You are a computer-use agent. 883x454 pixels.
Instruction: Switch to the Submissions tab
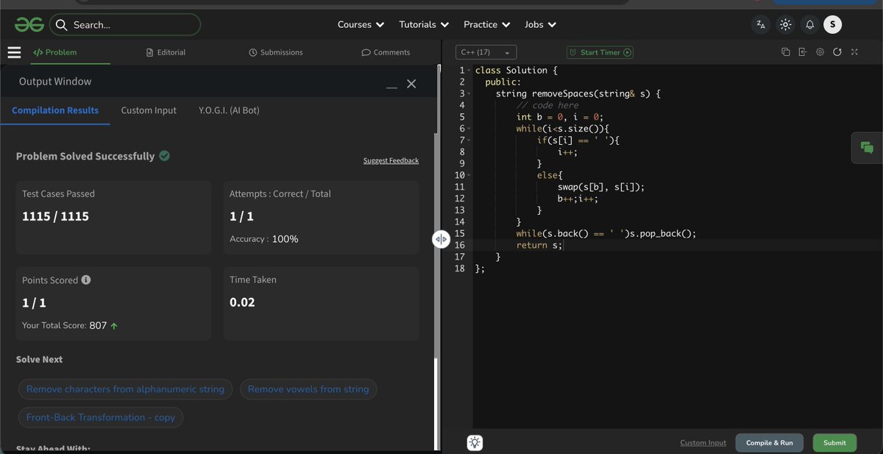click(276, 52)
